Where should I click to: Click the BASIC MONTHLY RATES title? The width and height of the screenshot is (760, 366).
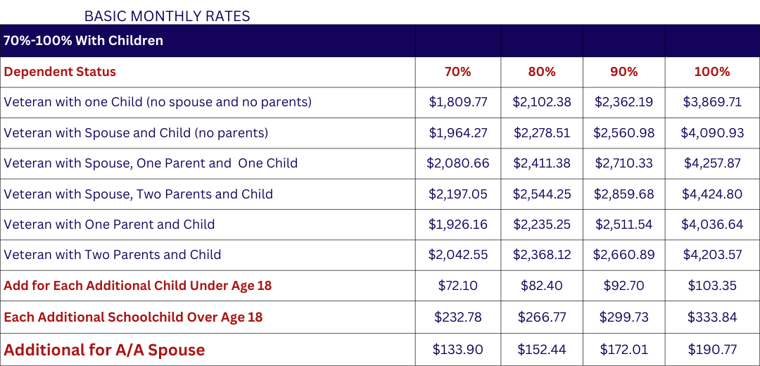(x=167, y=16)
